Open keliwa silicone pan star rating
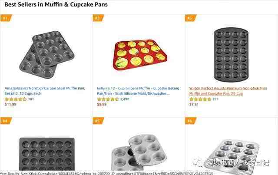This screenshot has height=175, width=278. tap(108, 99)
